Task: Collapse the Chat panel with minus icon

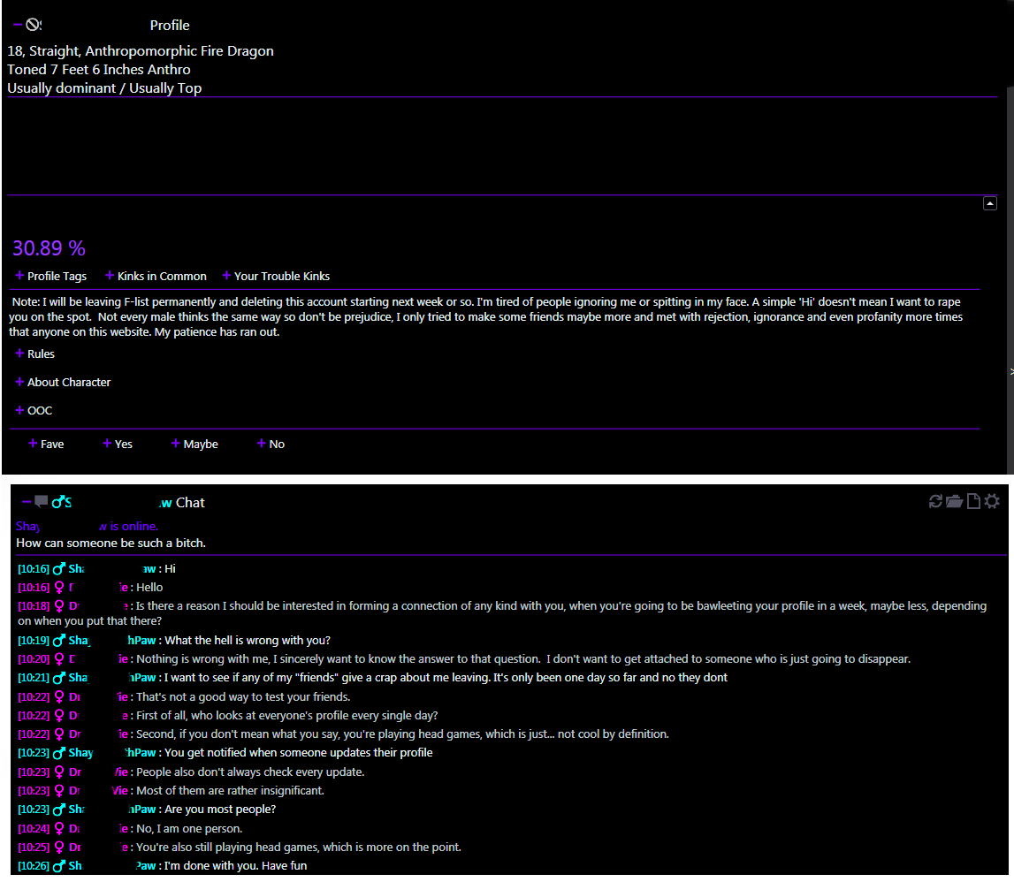Action: [27, 502]
